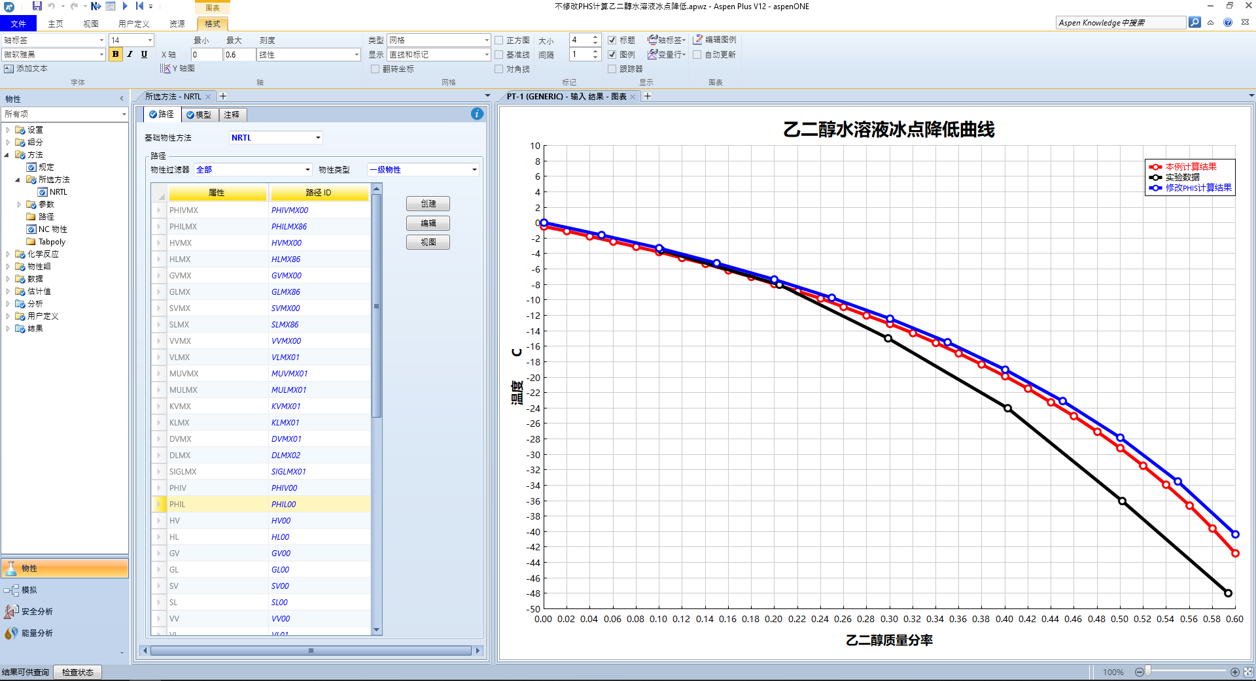Enable the Tracker (跟踪器) checkbox
This screenshot has height=681, width=1256.
pos(612,69)
